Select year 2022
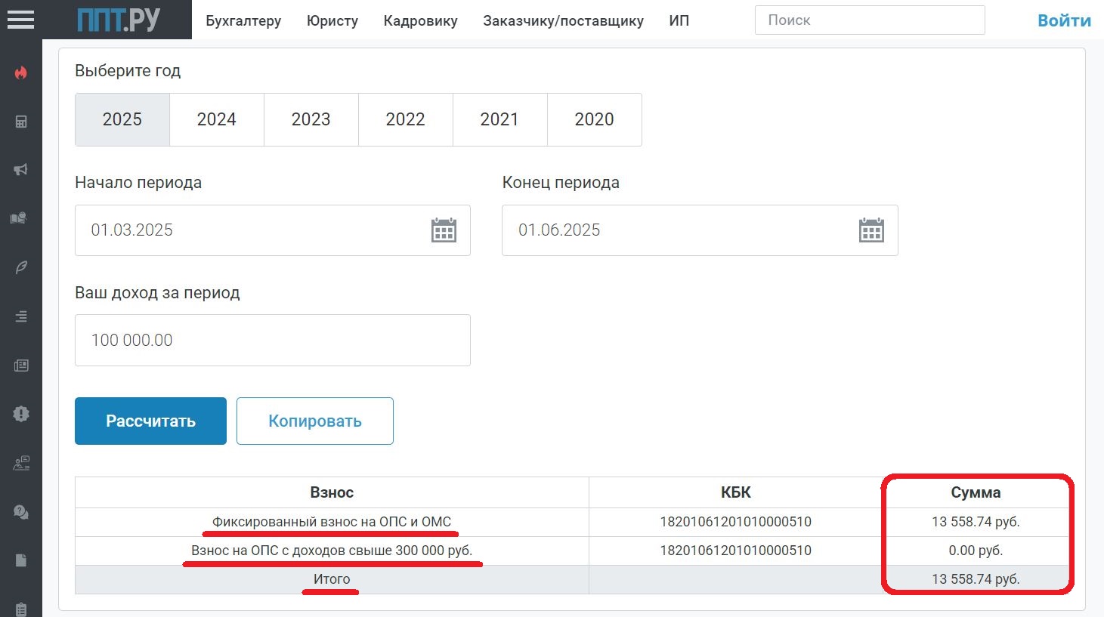Image resolution: width=1104 pixels, height=617 pixels. 405,119
